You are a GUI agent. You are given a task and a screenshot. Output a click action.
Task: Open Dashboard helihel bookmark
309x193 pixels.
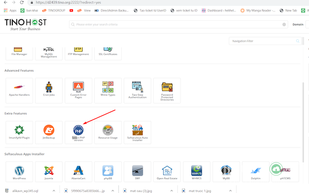point(219,11)
